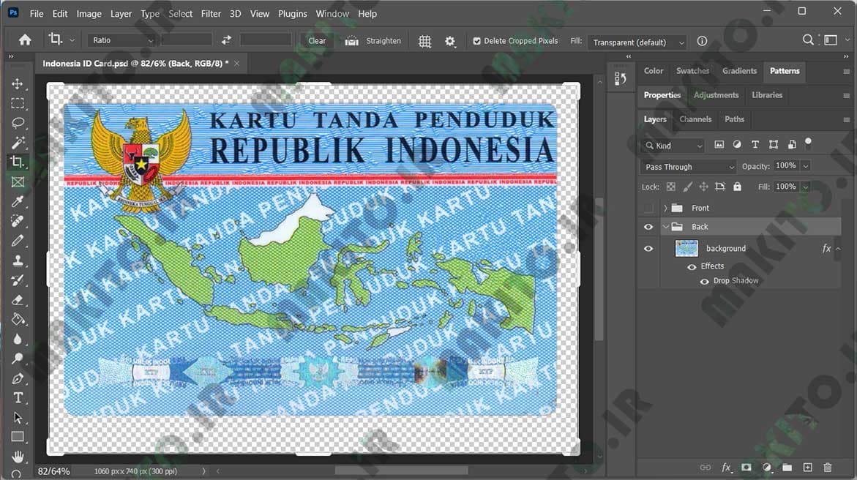This screenshot has height=480, width=857.
Task: Toggle layer filtering on or off
Action: point(809,142)
